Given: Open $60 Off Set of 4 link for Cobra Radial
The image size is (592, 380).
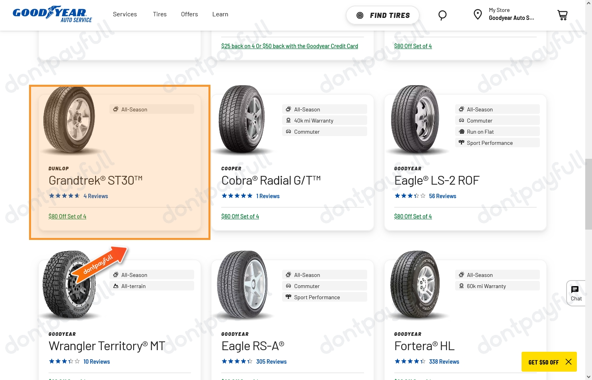Looking at the screenshot, I should (240, 216).
